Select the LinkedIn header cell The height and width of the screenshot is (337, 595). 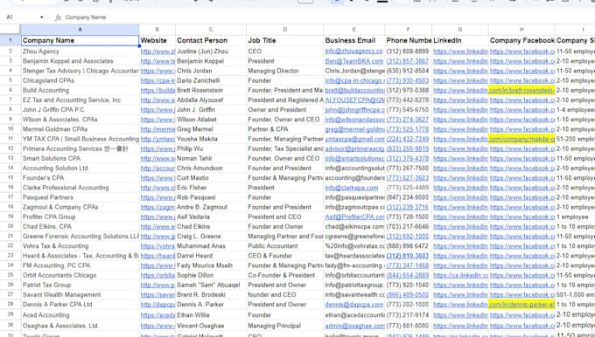460,40
